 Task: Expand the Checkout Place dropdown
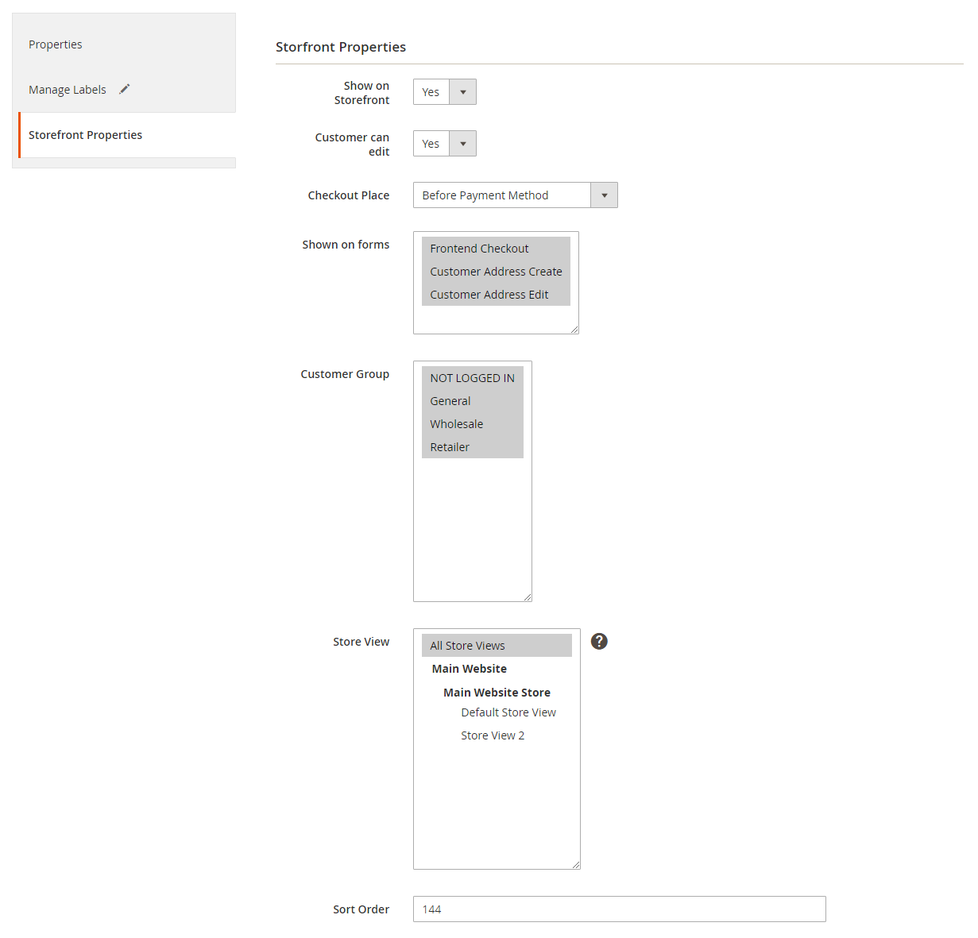click(516, 195)
